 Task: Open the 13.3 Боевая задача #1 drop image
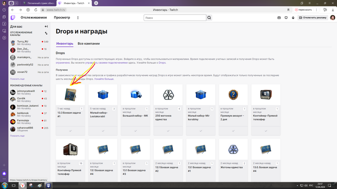tap(70, 95)
